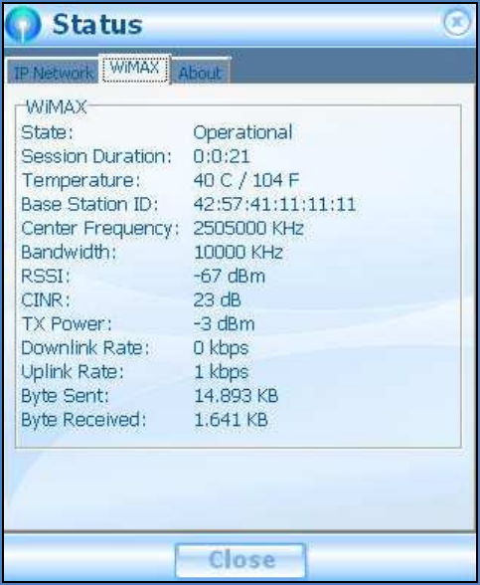Close the Status window via X icon
480x585 pixels.
(x=457, y=22)
